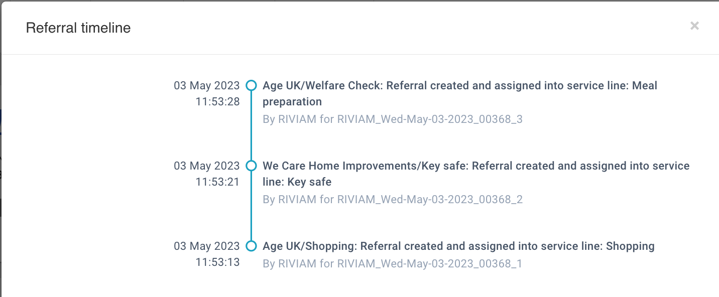
Task: Select the Age UK/Shopping referral entry
Action: coord(458,246)
